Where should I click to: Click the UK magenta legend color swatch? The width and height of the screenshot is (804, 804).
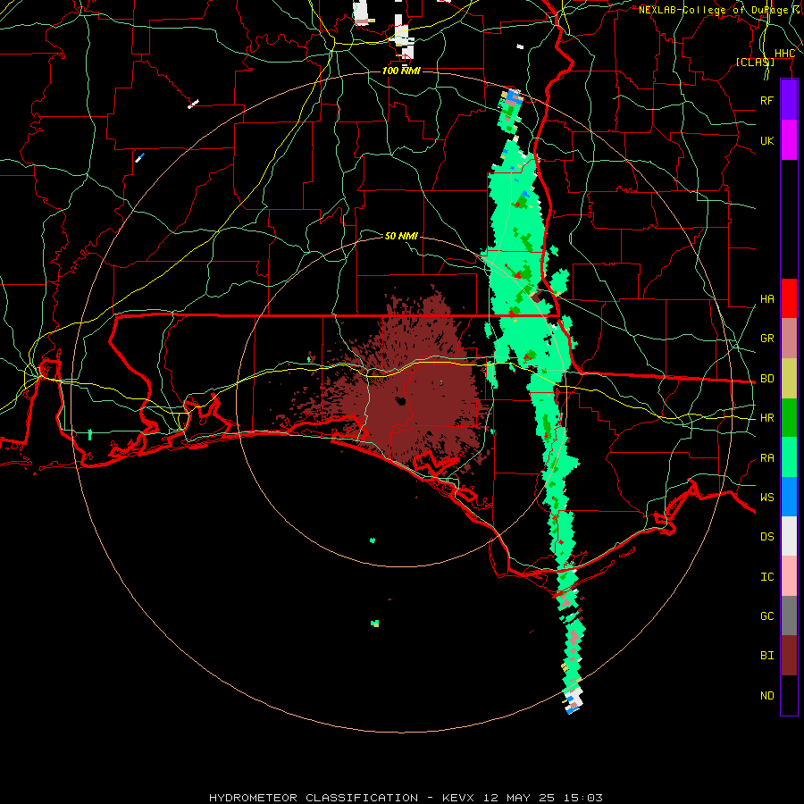point(789,140)
